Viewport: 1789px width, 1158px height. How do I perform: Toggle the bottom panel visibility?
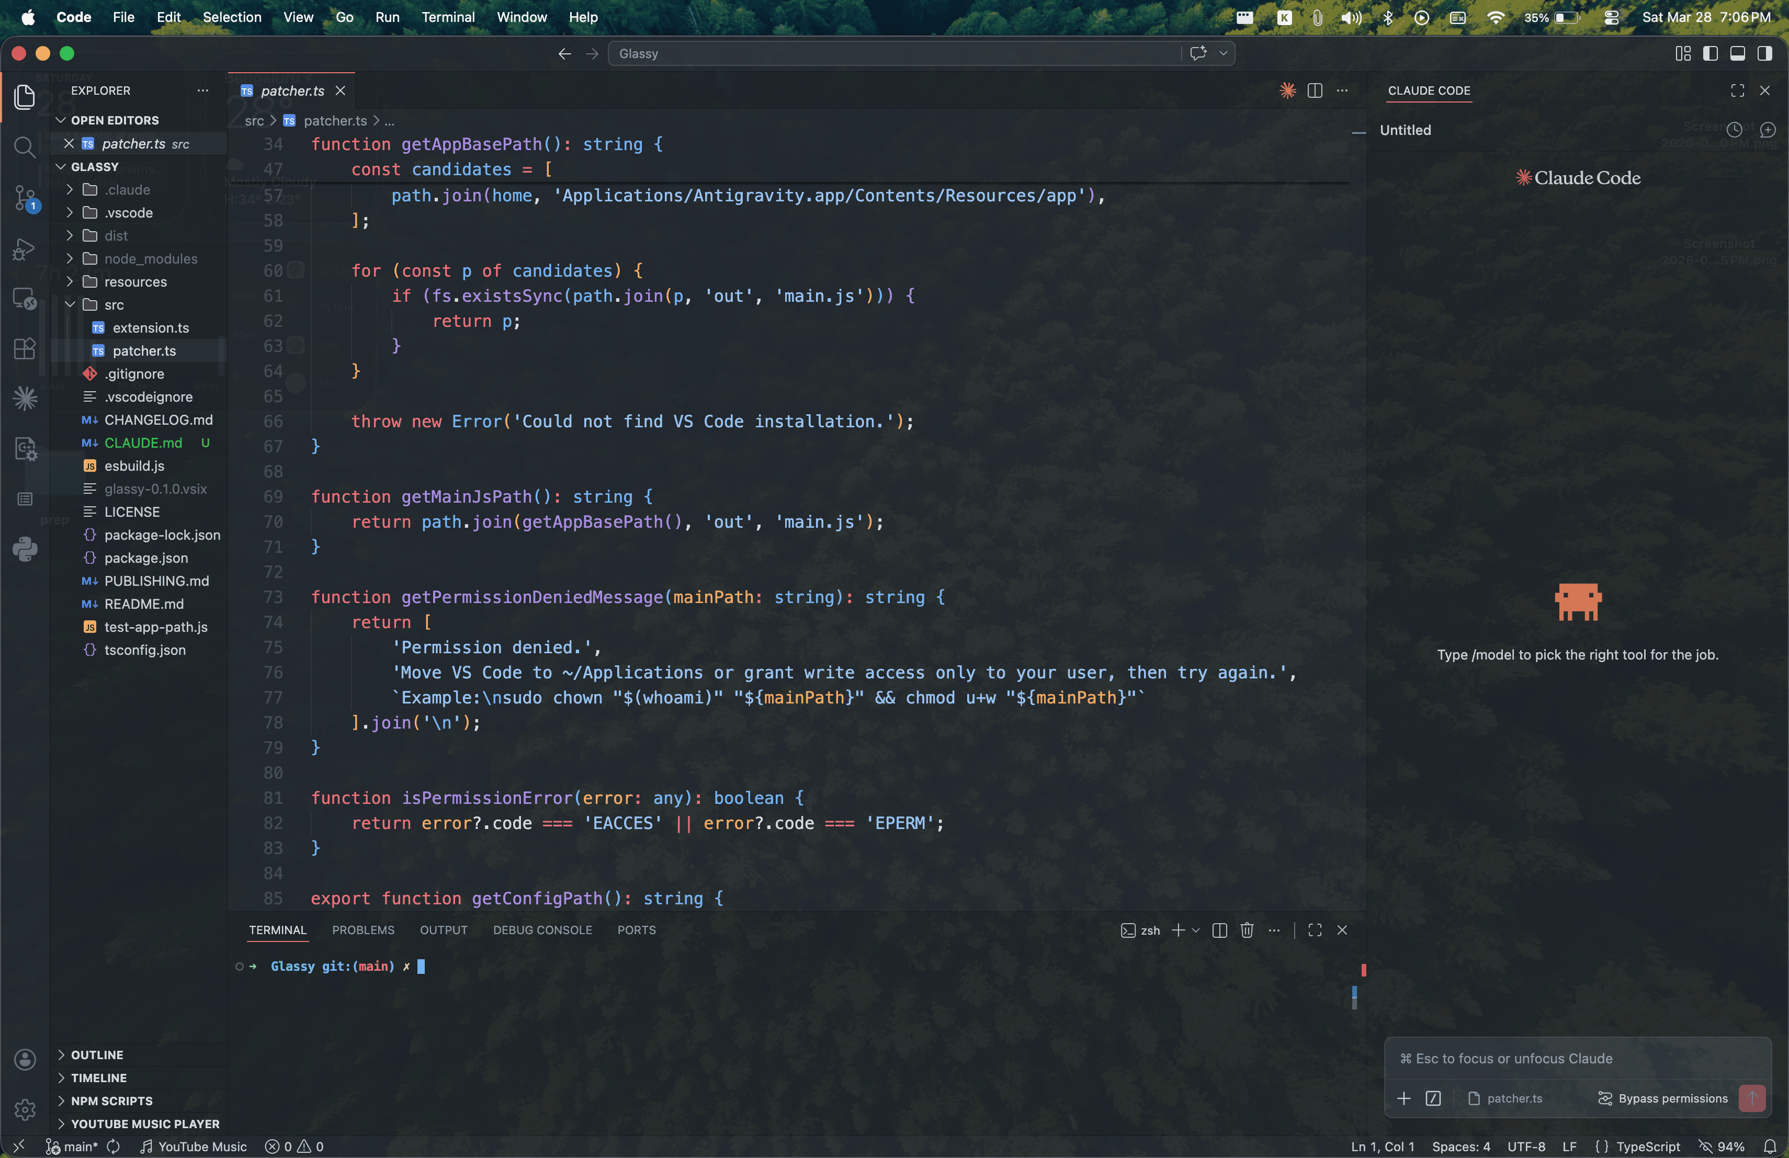[x=1737, y=53]
